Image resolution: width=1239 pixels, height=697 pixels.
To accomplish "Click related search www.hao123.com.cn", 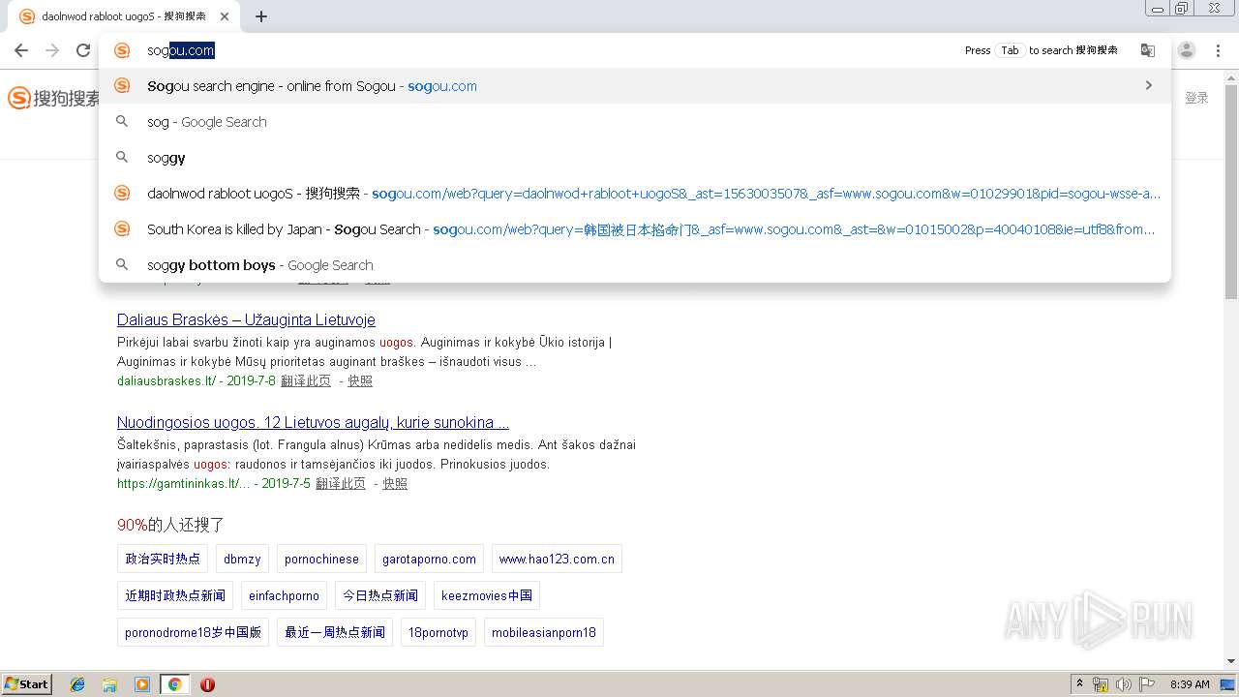I will [x=557, y=559].
